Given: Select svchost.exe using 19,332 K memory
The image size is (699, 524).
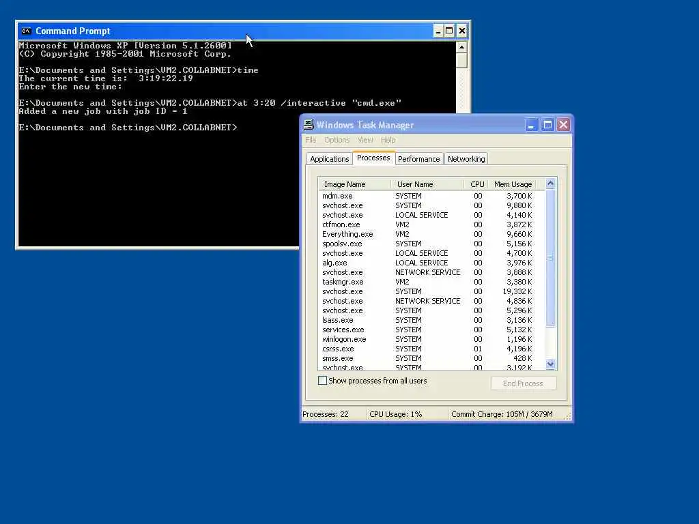Looking at the screenshot, I should click(431, 291).
